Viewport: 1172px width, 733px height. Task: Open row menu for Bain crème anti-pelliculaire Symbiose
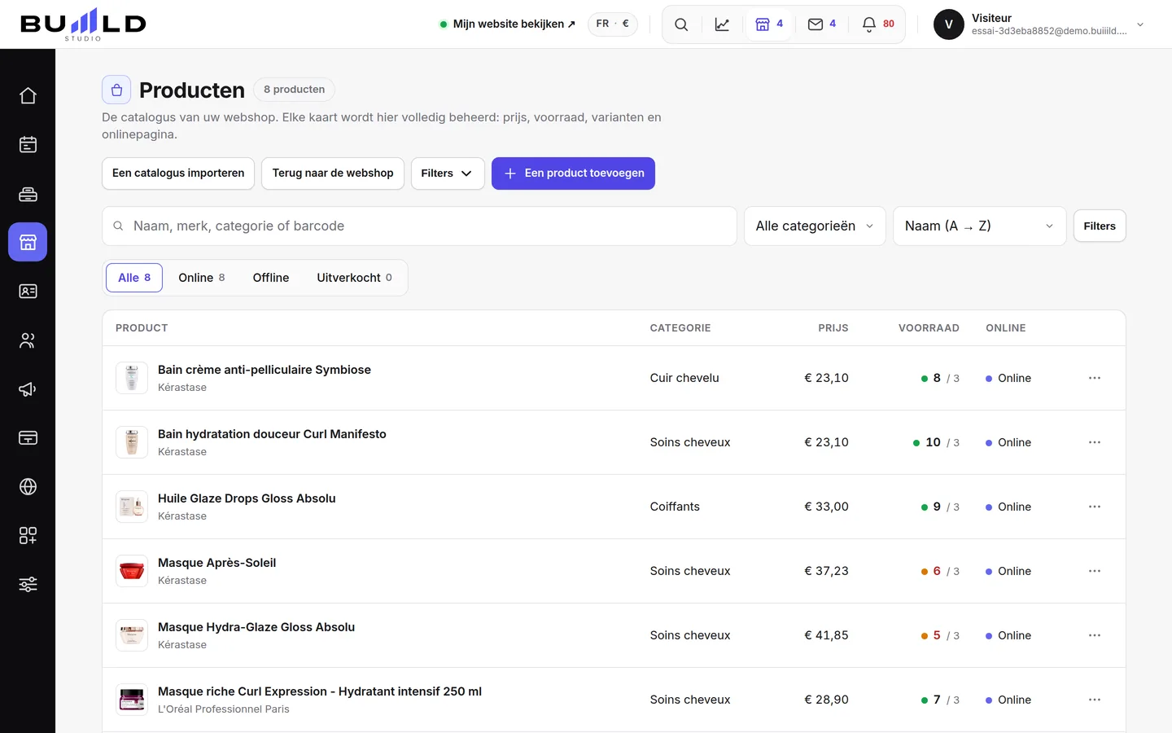point(1095,378)
